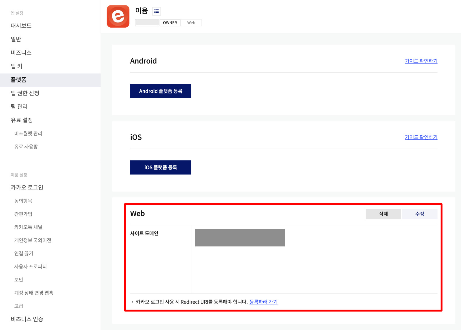Click the OWNER badge under app name

click(x=170, y=23)
